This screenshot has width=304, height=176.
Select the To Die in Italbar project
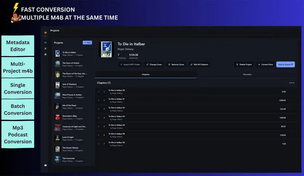point(73,53)
